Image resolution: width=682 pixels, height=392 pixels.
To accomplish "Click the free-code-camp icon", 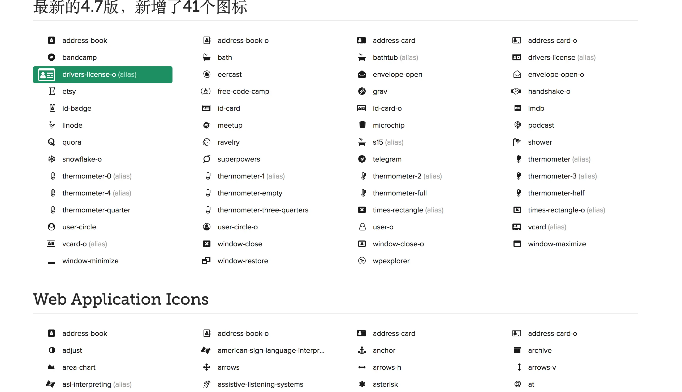I will coord(206,91).
